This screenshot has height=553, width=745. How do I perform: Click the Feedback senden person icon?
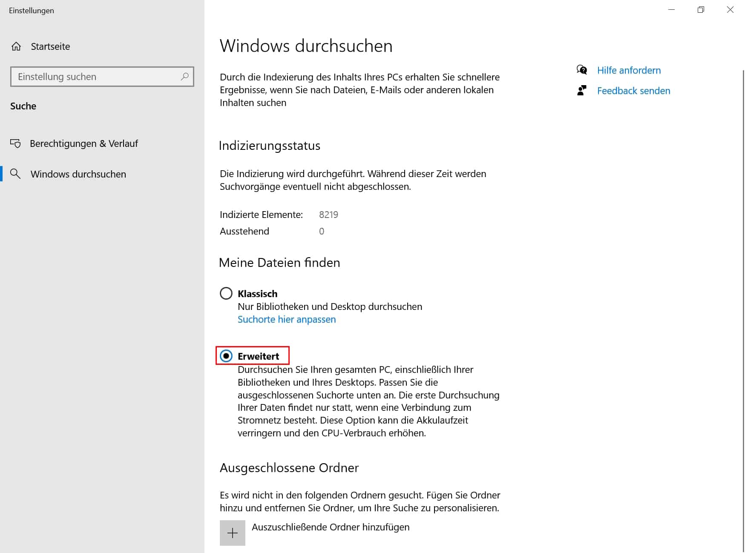(582, 90)
